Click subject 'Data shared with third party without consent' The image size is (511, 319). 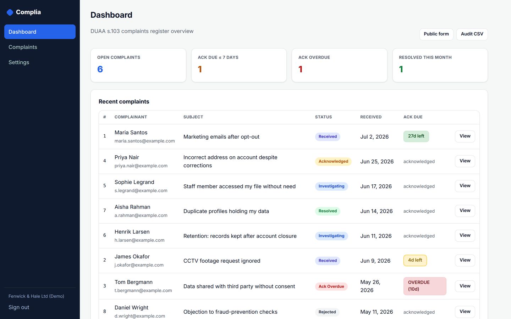[x=239, y=286]
